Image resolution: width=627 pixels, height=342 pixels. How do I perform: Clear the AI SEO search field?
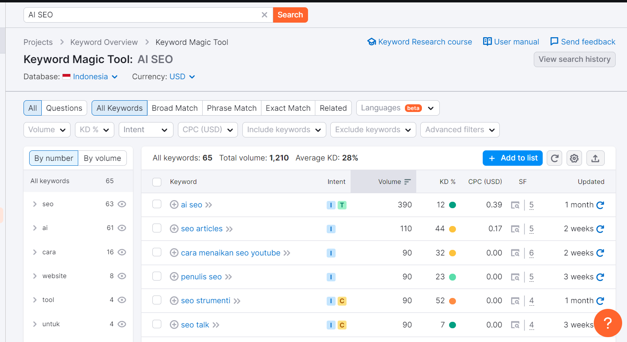click(x=264, y=15)
